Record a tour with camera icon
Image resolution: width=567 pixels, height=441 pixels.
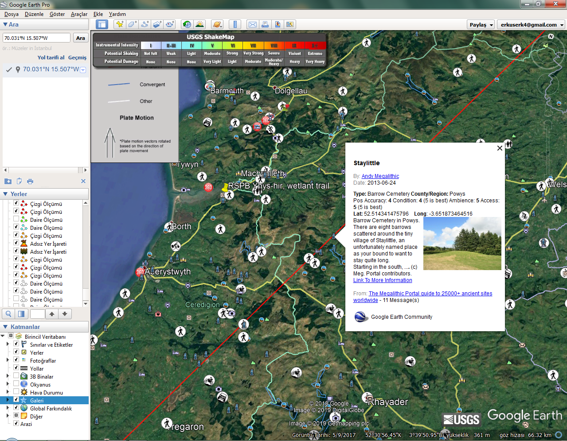coord(169,24)
